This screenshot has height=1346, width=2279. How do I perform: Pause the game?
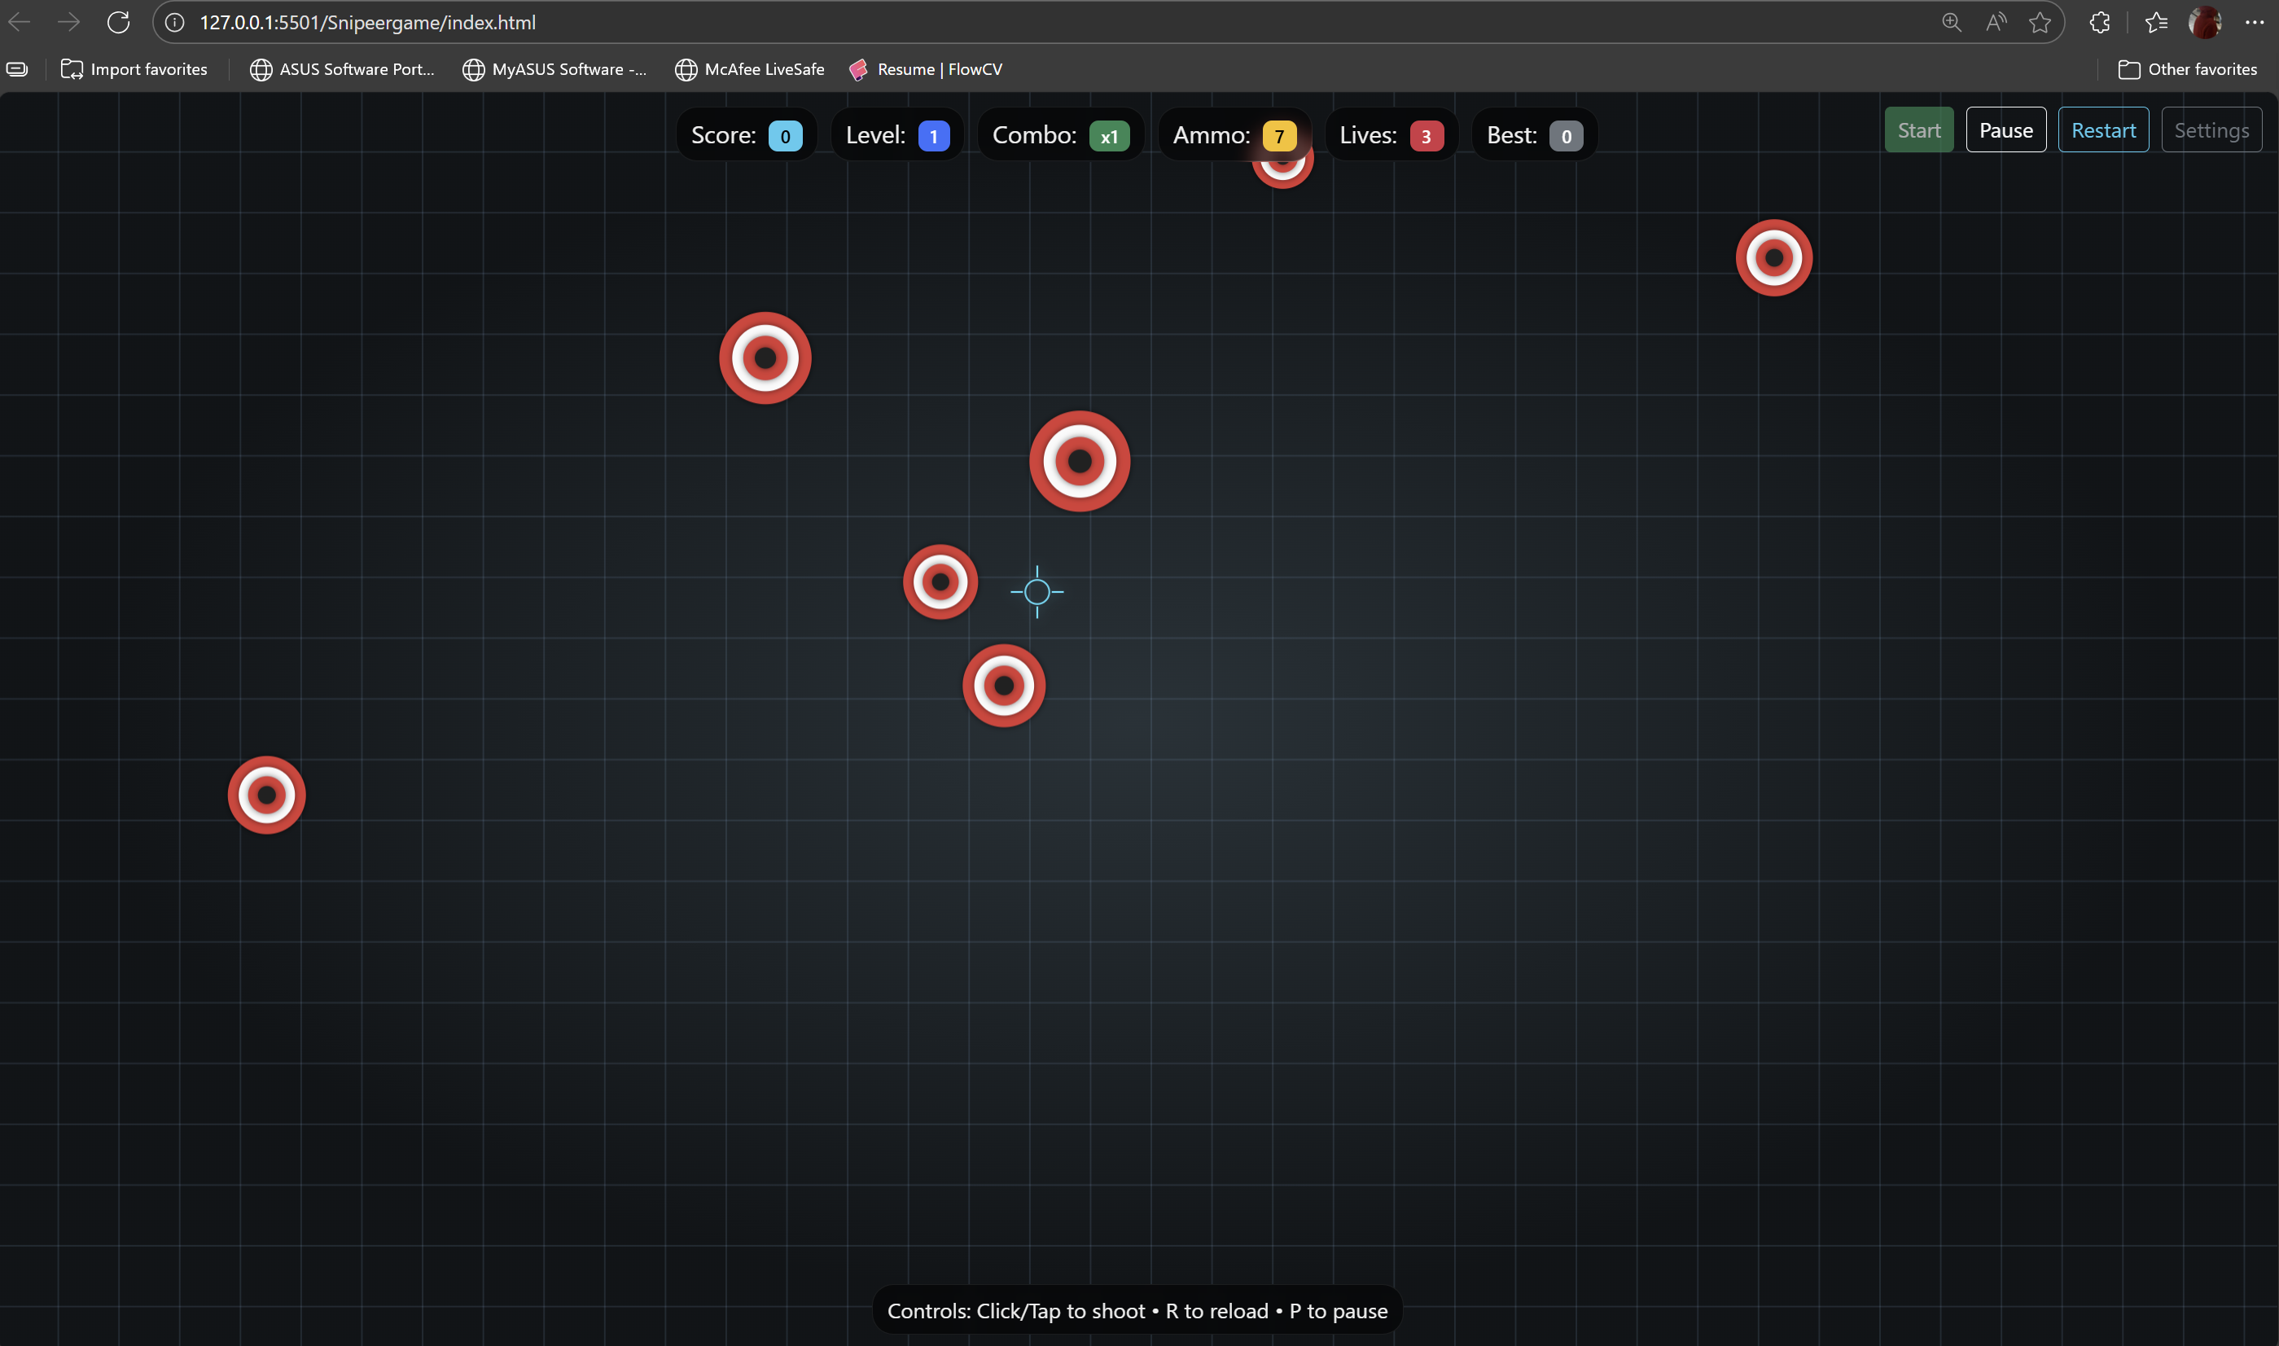(2005, 129)
